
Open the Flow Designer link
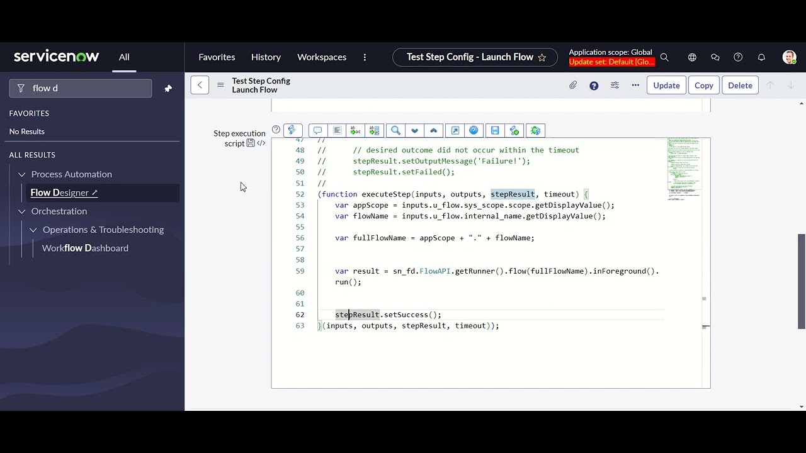coord(59,193)
